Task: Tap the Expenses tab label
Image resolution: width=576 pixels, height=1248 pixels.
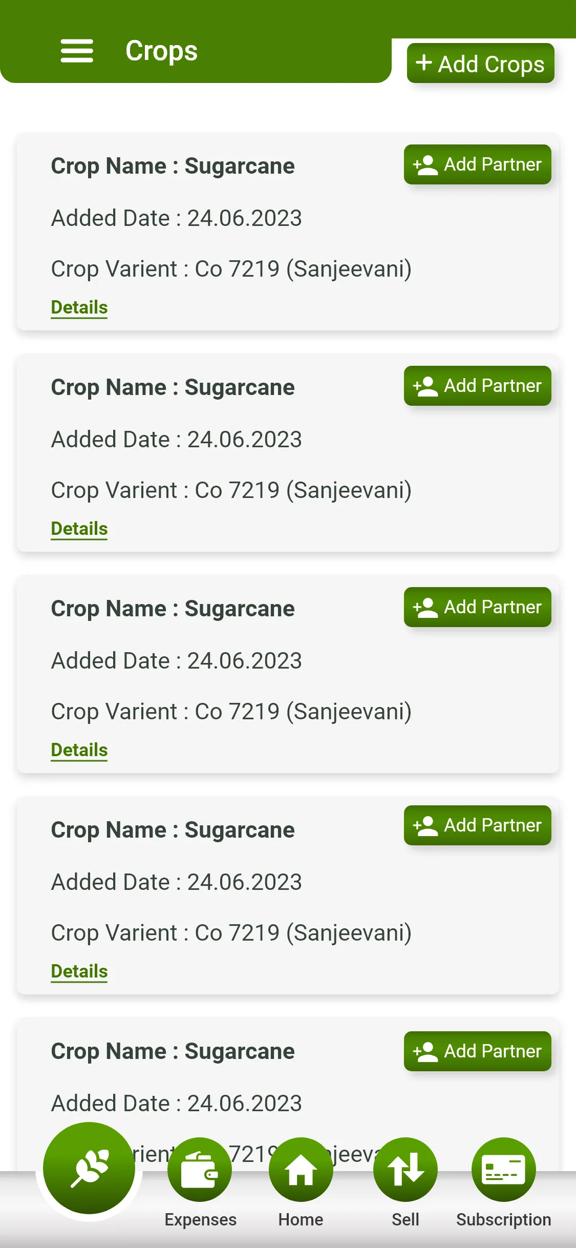Action: point(200,1220)
